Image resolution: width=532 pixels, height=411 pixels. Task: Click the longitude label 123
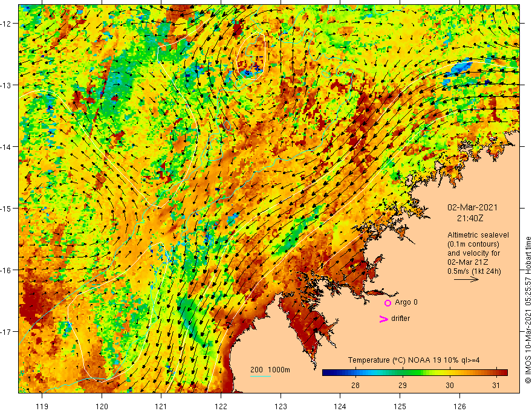pos(281,406)
